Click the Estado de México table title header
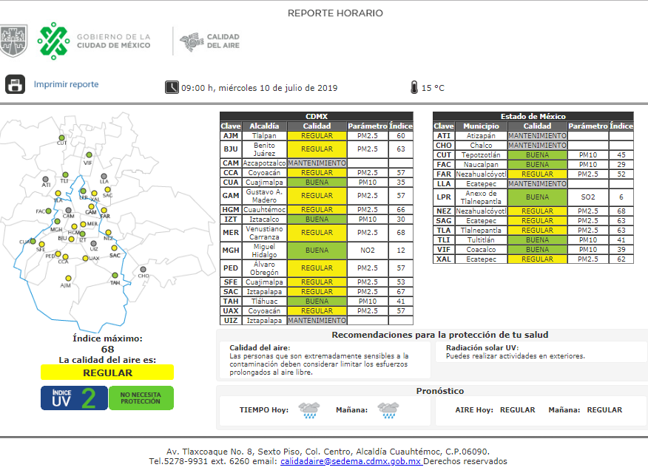This screenshot has height=473, width=648. 533,116
